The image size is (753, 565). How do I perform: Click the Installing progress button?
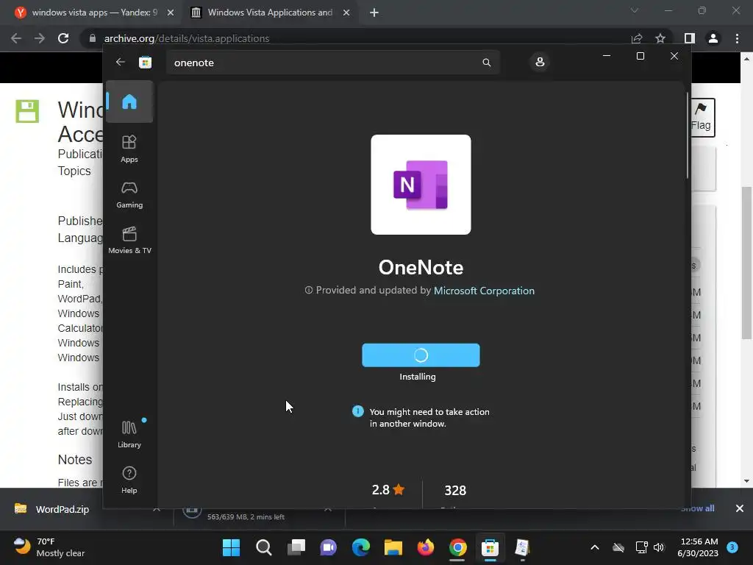coord(421,355)
